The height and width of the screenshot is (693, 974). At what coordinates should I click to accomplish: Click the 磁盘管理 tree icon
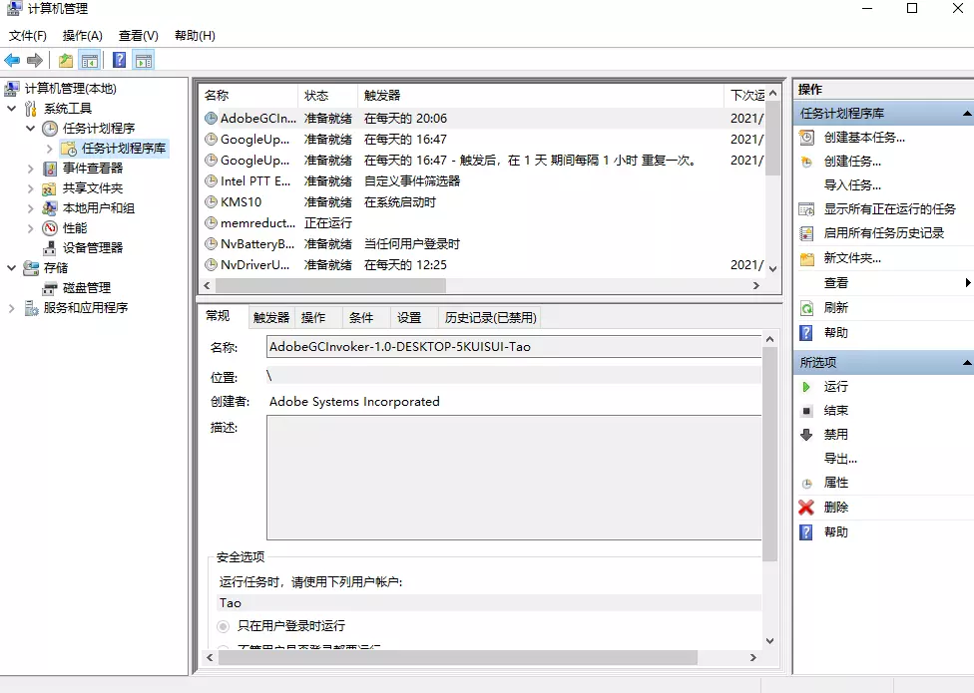coord(50,288)
